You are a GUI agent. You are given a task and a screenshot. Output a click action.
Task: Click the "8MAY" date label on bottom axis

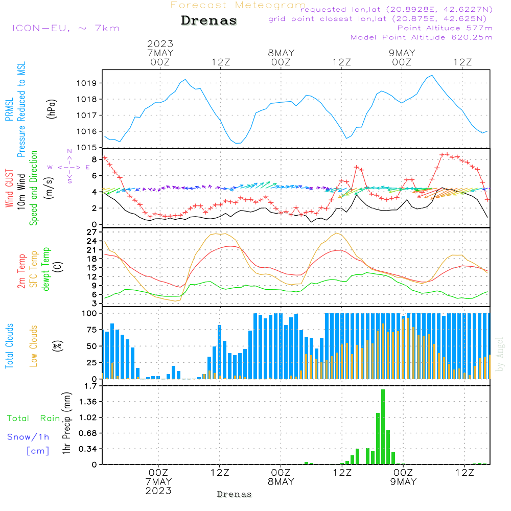tap(281, 482)
